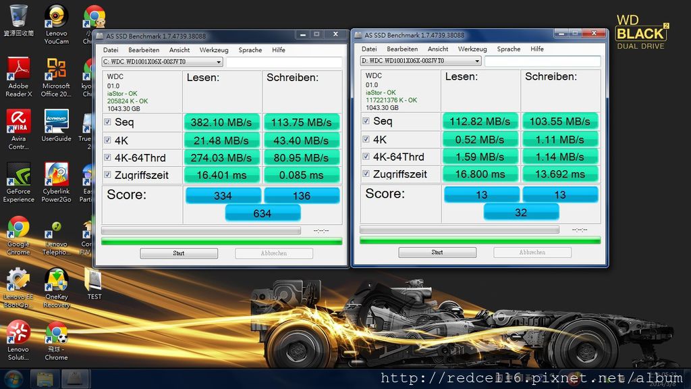Click the 113.75 MB/s Seq write result
Viewport: 691px width, 389px height.
(x=302, y=122)
